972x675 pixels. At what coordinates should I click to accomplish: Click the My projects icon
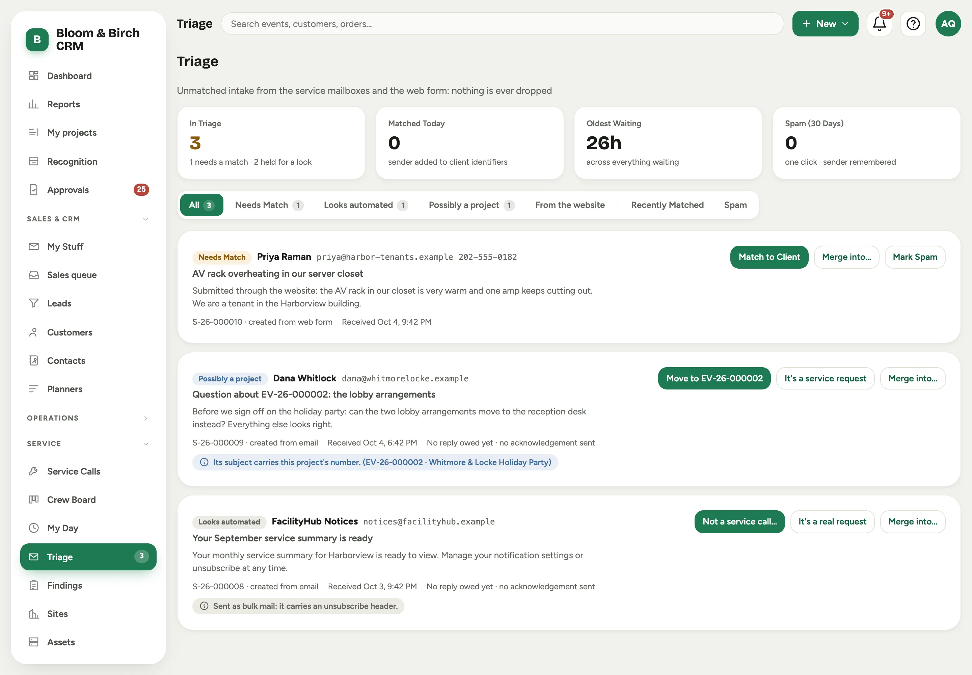coord(33,132)
